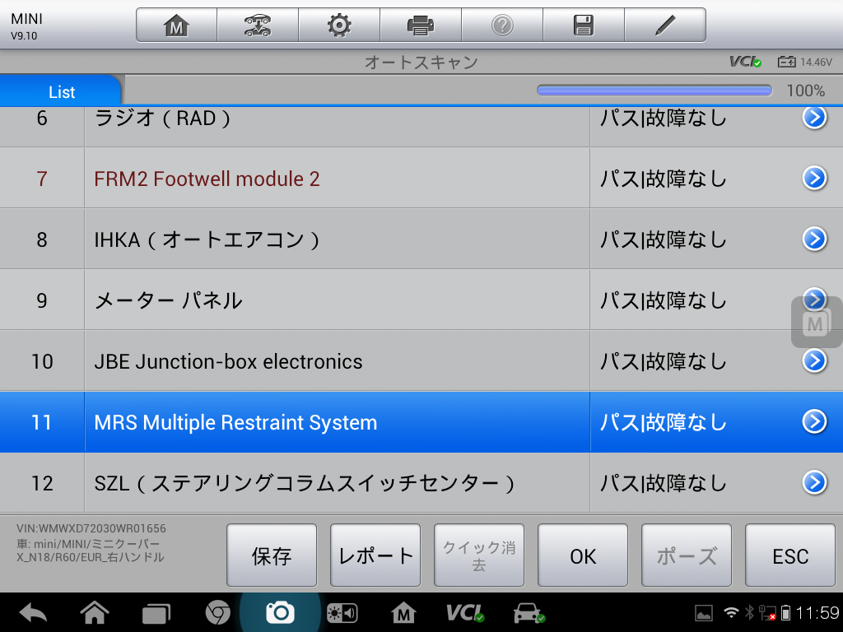Open VCI manager in the navigation bar
Image resolution: width=843 pixels, height=632 pixels.
tap(465, 612)
